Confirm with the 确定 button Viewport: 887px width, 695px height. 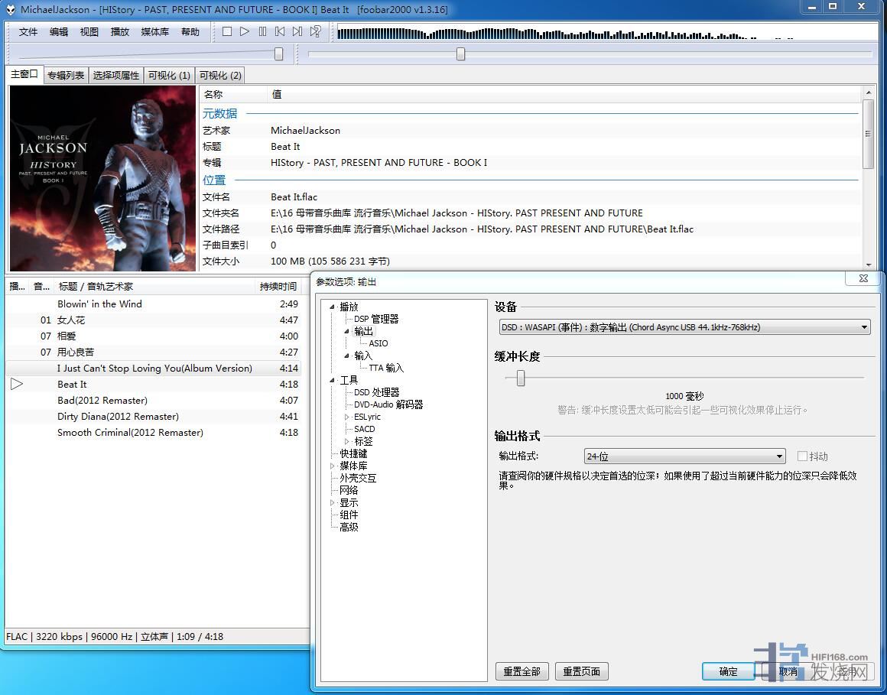tap(728, 671)
